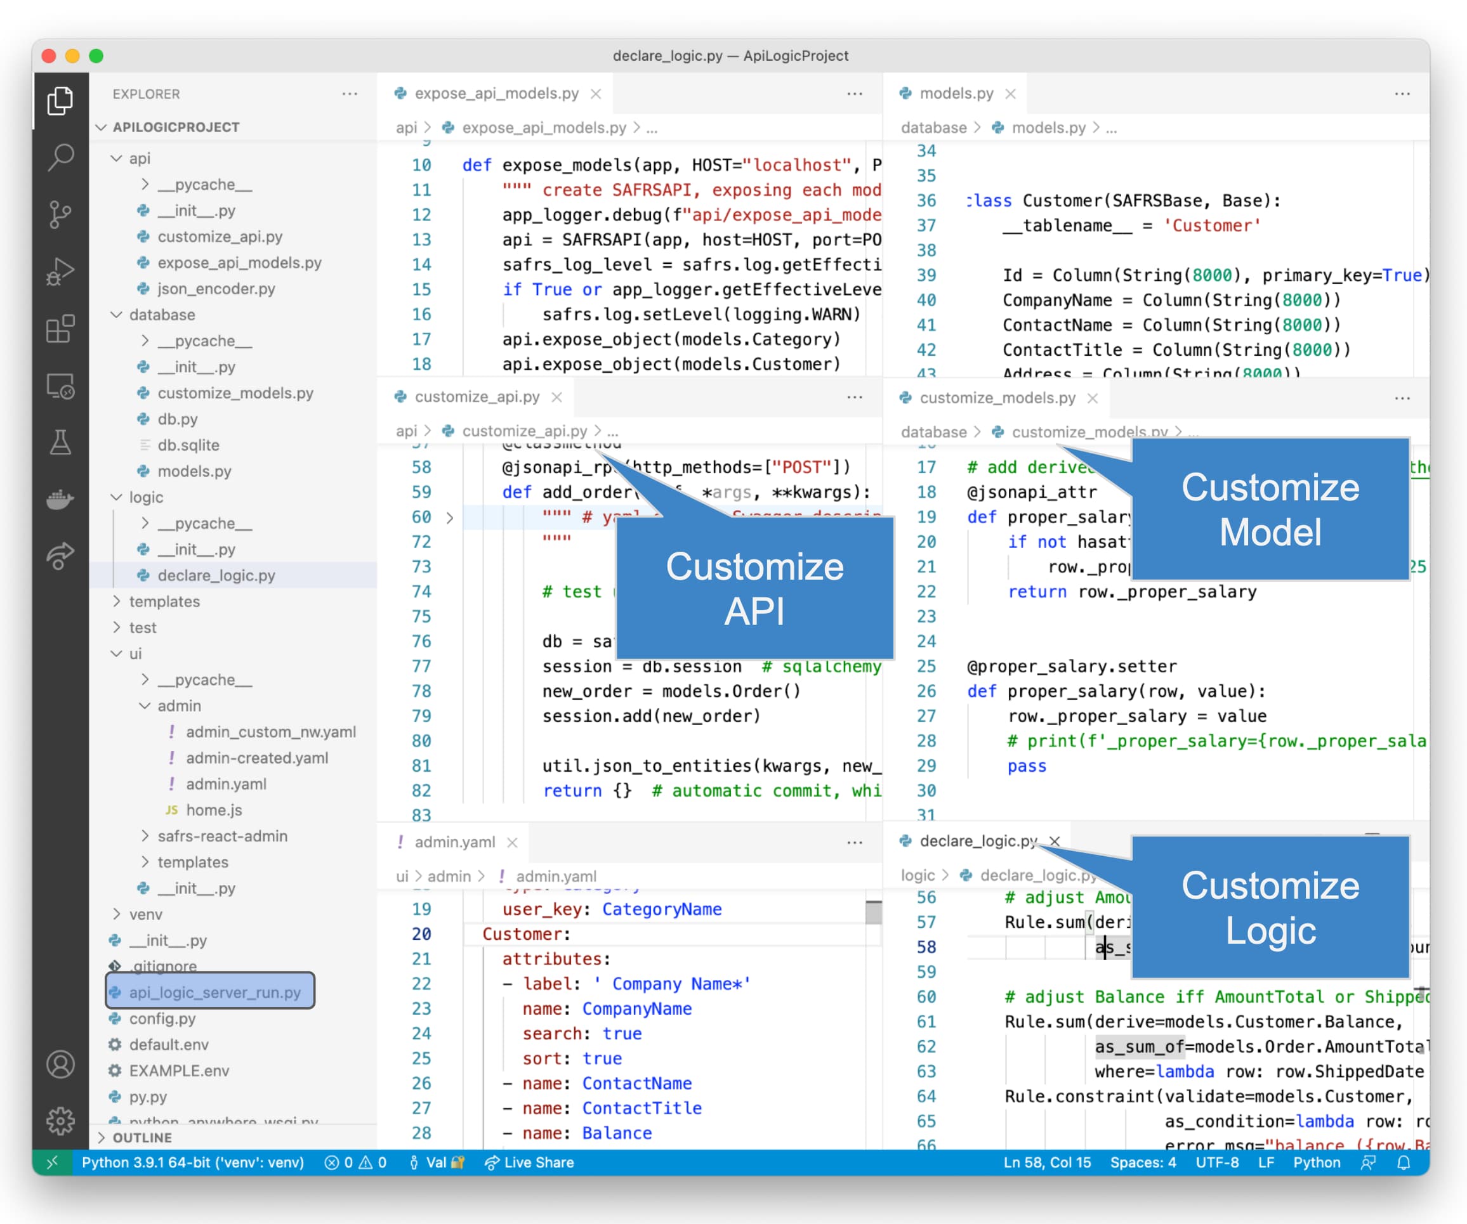The width and height of the screenshot is (1467, 1224).
Task: Close the admin.yaml tab
Action: [x=512, y=843]
